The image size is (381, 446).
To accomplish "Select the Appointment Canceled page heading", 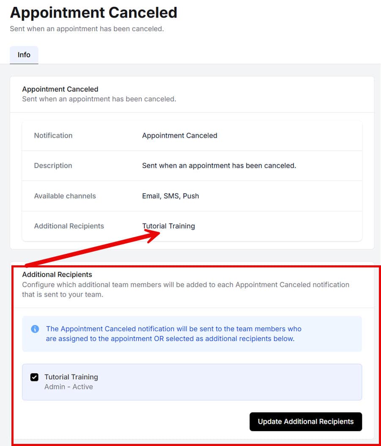I will tap(93, 13).
